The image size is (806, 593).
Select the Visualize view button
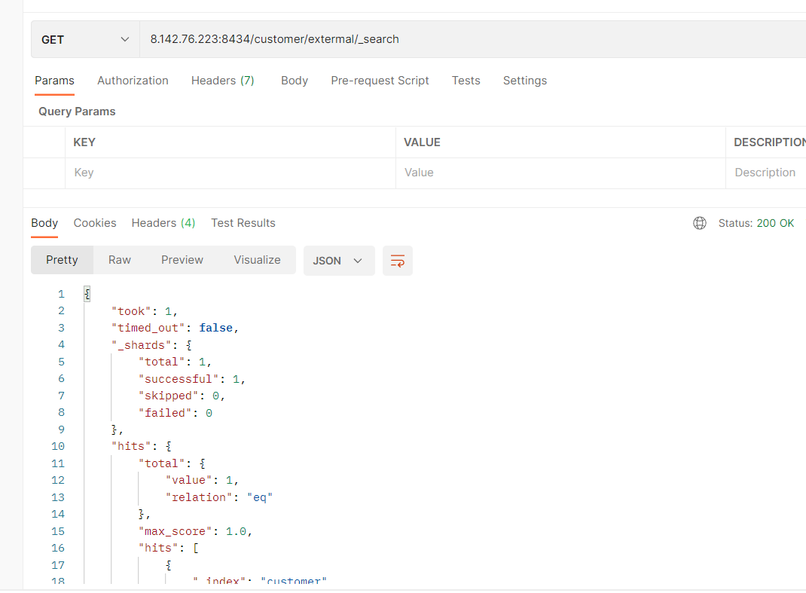257,260
